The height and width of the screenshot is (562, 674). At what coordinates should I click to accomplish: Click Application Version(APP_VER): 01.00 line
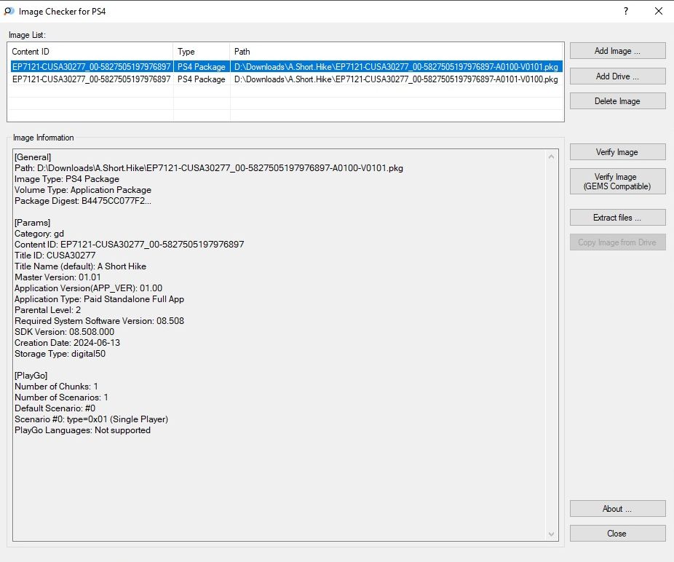89,288
